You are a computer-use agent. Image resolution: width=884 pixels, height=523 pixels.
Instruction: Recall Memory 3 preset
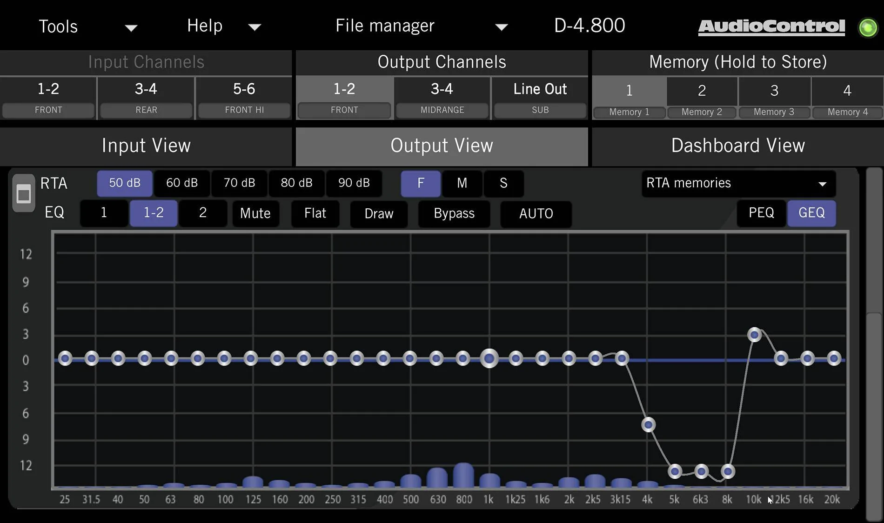(774, 99)
